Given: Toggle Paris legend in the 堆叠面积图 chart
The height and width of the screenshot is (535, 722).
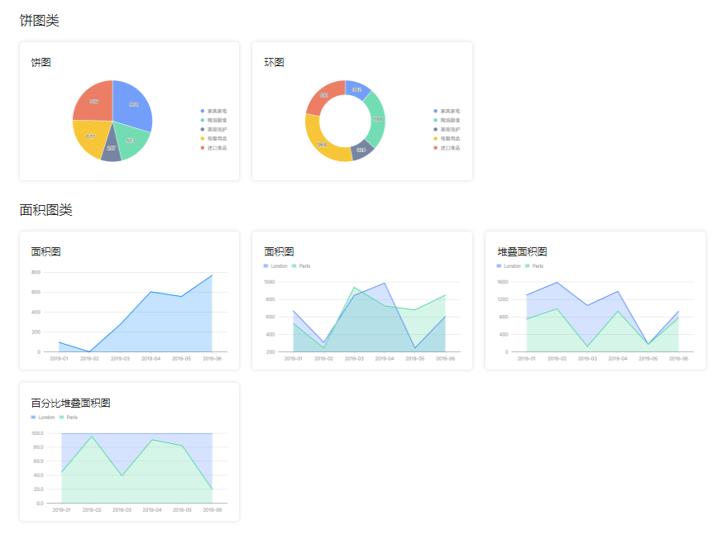Looking at the screenshot, I should click(534, 266).
